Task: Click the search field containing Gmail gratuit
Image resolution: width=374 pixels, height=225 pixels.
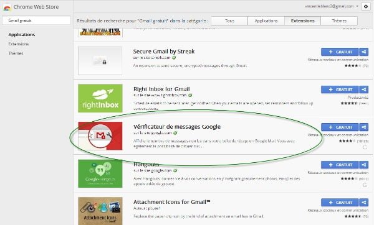Action: tap(36, 21)
